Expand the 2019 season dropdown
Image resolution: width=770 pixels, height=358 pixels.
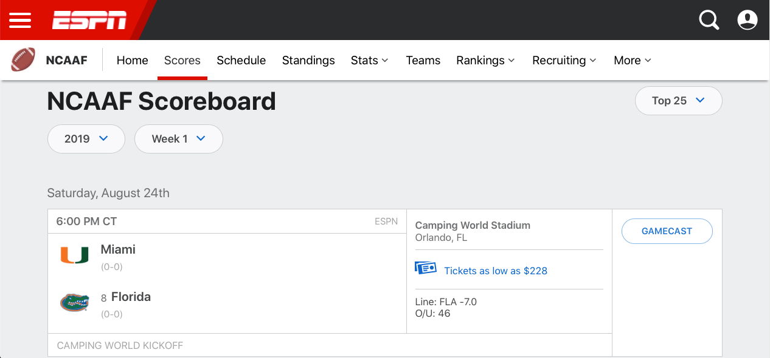point(86,138)
